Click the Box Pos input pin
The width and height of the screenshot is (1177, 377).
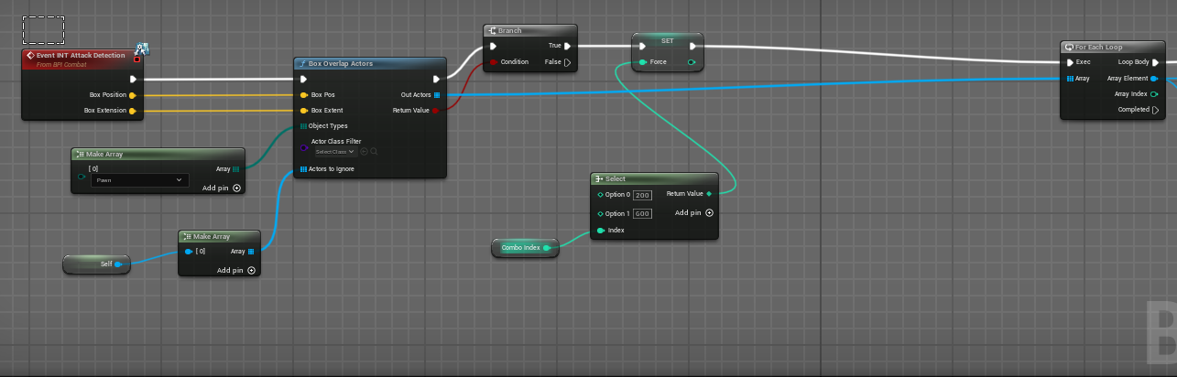click(x=304, y=95)
